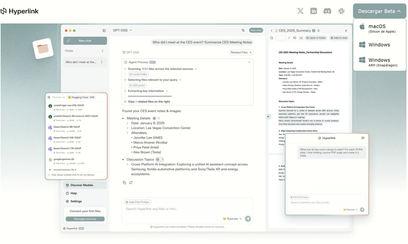Open the page chevron dropdown after 10

(301, 38)
